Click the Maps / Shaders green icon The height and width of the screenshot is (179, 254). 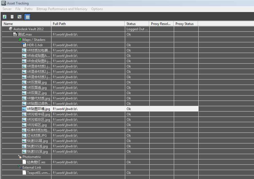tap(20, 39)
